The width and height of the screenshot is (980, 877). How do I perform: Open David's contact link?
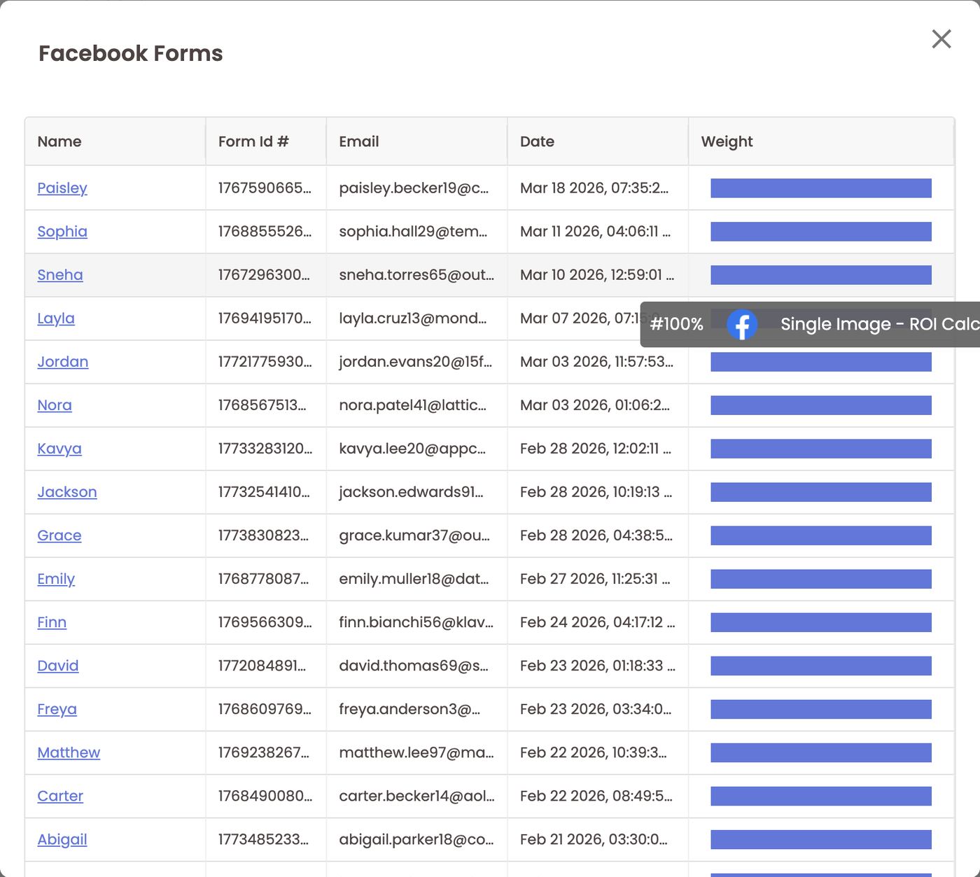(58, 666)
